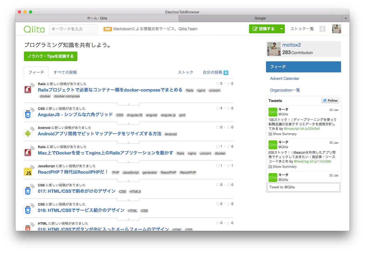Screen dimensions: 365x253
Task: Click the CSS icon beside the 016 post
Action: (28, 210)
